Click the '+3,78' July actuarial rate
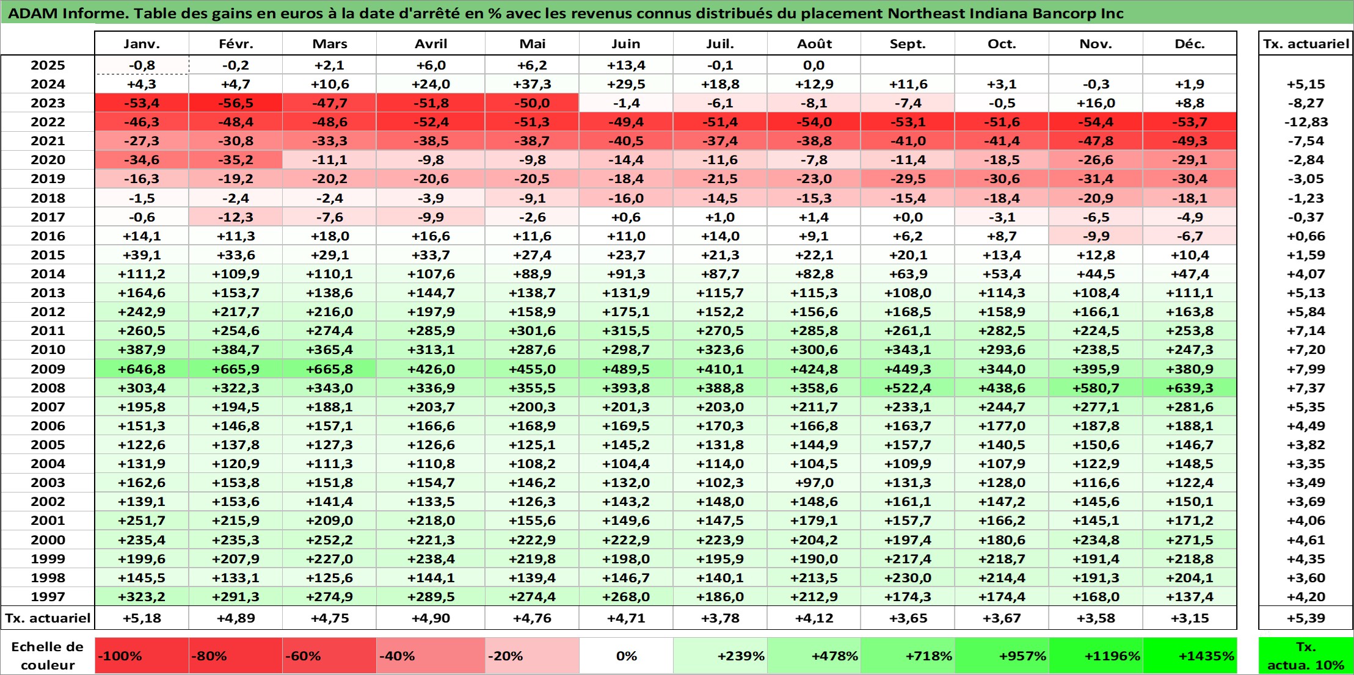Image resolution: width=1354 pixels, height=675 pixels. (x=720, y=618)
